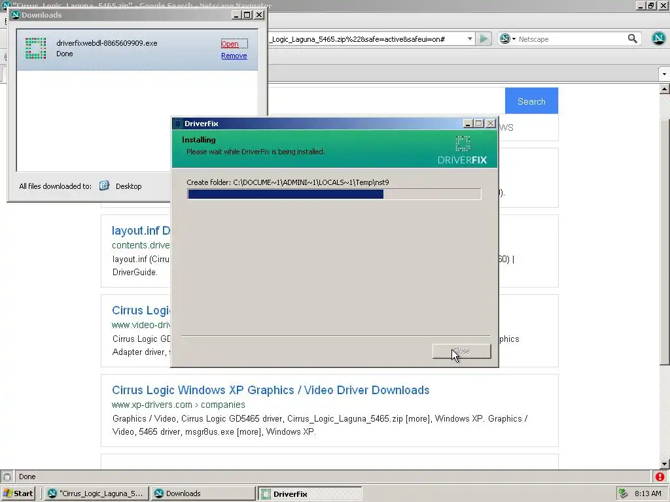Click the magnifier search icon
Screen dimensions: 670x502
633,39
